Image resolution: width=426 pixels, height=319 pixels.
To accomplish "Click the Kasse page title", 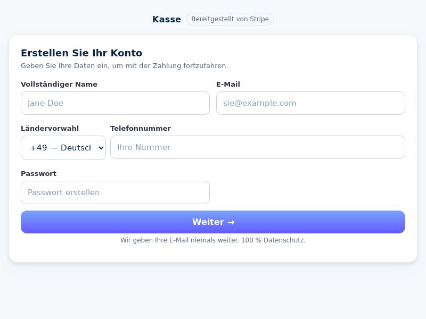I will (166, 19).
